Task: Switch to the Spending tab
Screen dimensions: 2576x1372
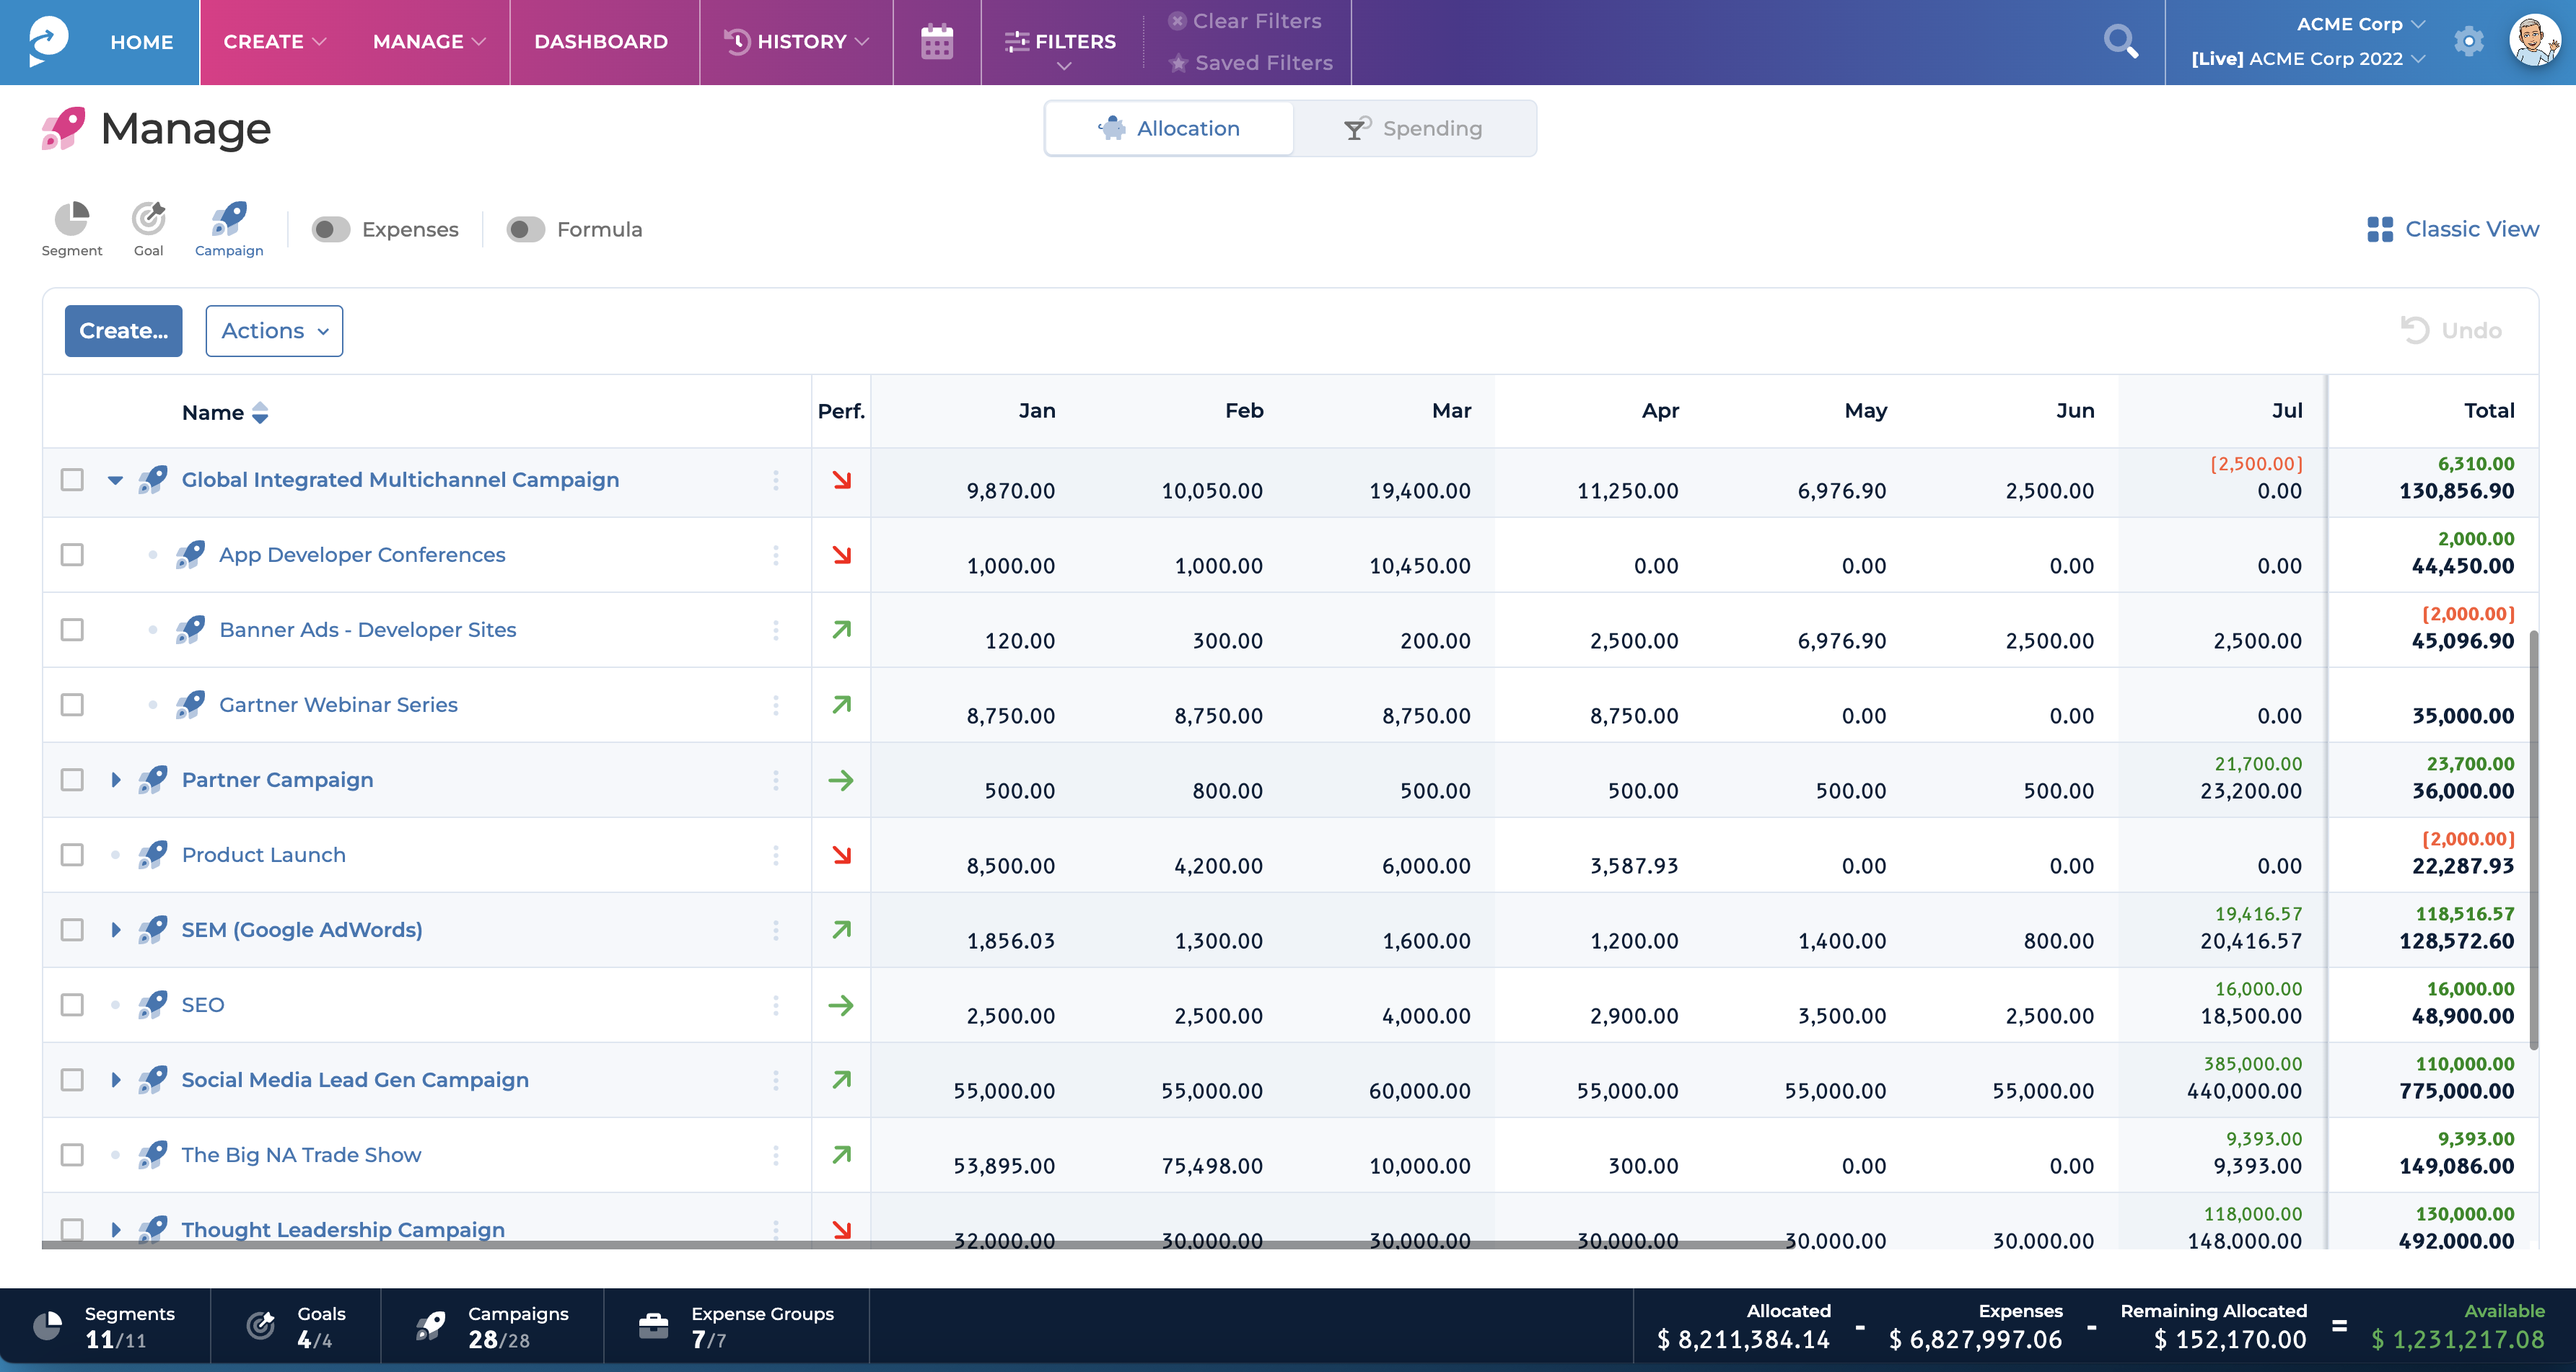Action: 1414,128
